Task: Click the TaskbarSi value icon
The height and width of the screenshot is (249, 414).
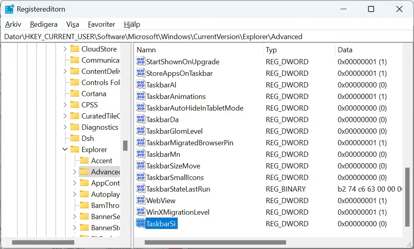Action: tap(141, 224)
